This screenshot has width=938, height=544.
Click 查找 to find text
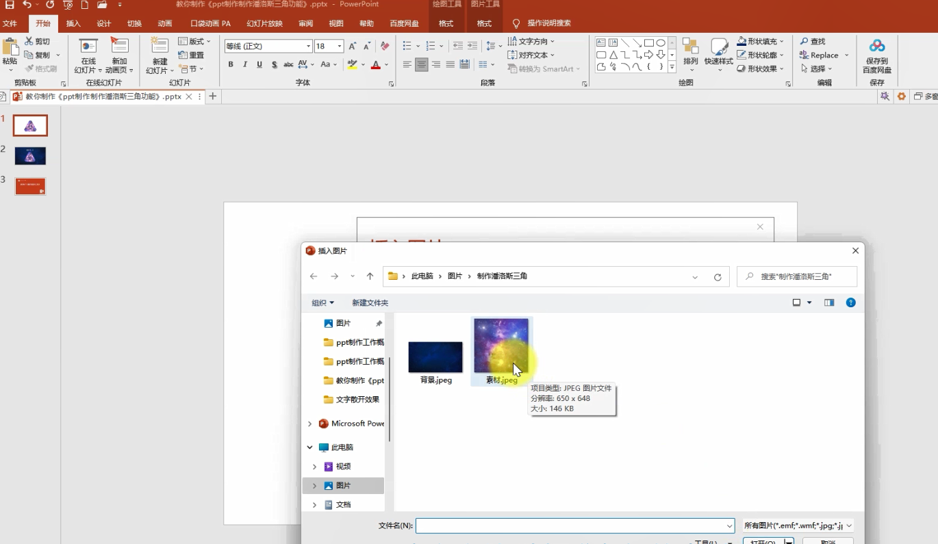(813, 42)
